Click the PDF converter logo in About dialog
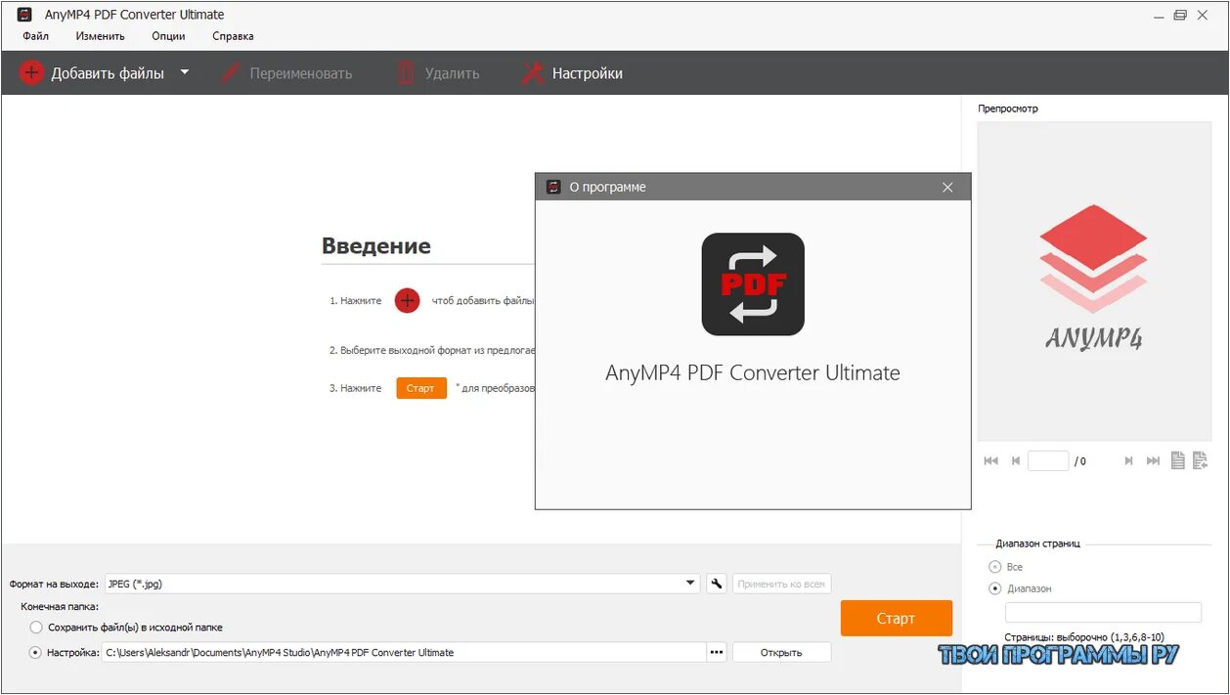 tap(753, 284)
